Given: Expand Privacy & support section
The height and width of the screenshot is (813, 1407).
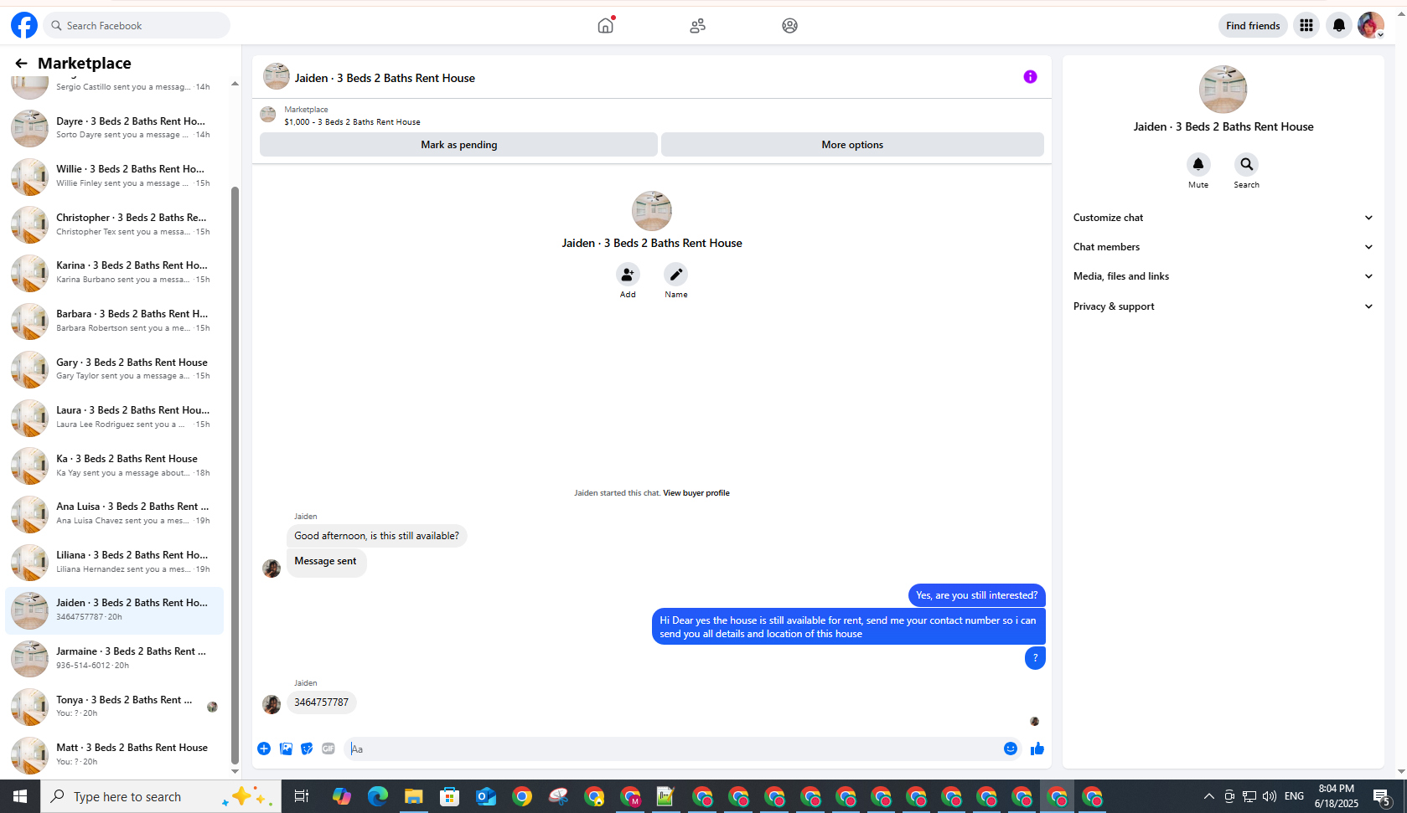Looking at the screenshot, I should pyautogui.click(x=1223, y=306).
